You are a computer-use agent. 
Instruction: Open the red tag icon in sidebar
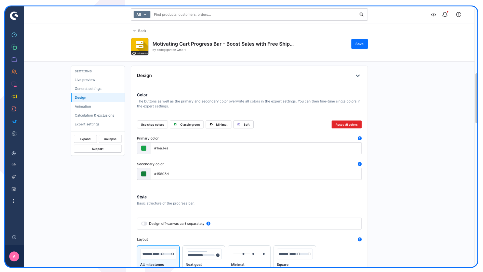coord(14,109)
